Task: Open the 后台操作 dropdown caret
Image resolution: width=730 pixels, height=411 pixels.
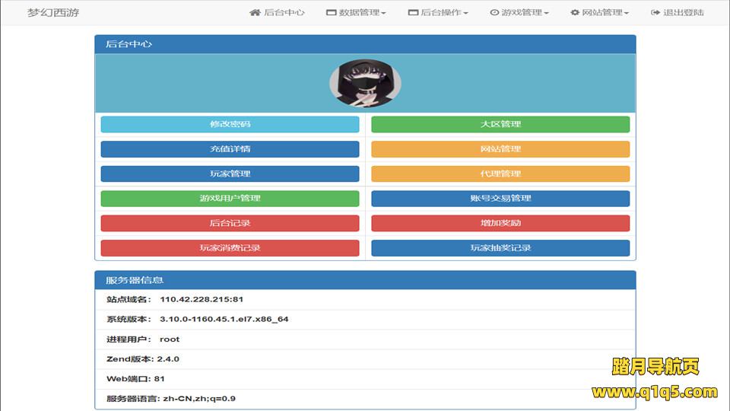Action: 465,14
